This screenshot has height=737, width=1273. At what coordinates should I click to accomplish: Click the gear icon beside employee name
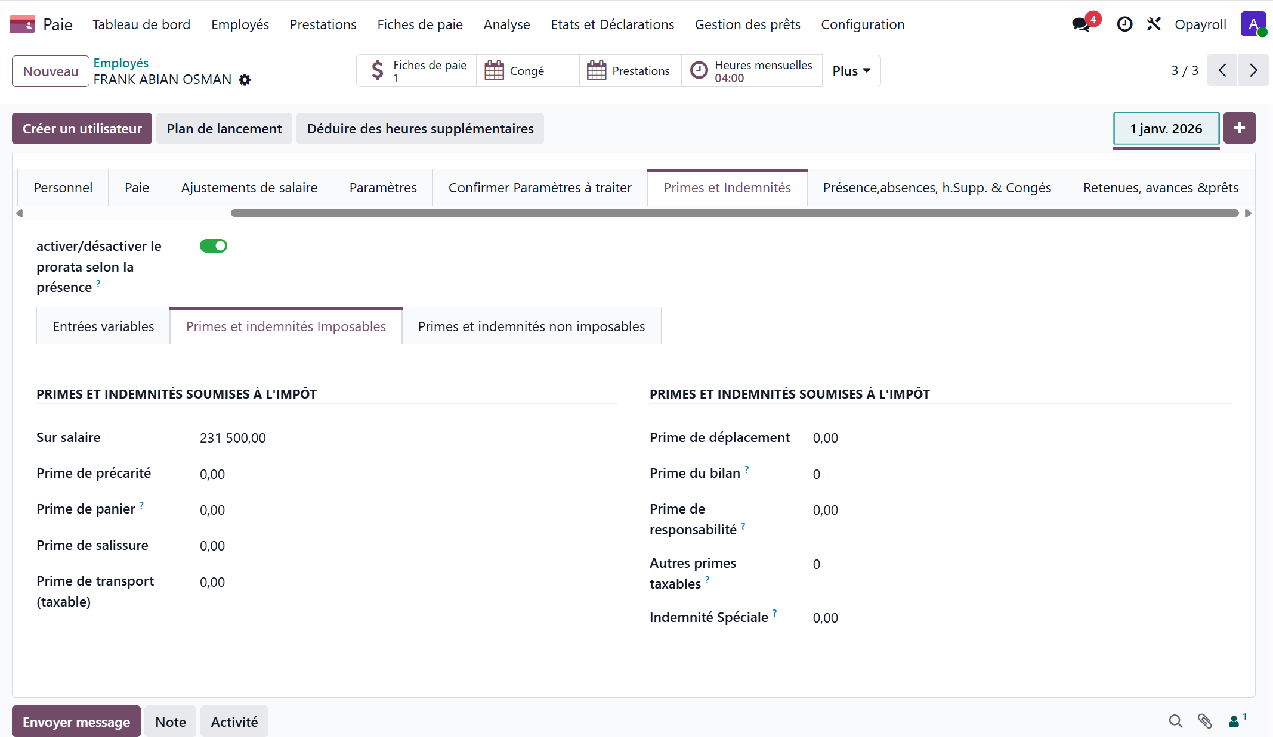click(x=245, y=80)
